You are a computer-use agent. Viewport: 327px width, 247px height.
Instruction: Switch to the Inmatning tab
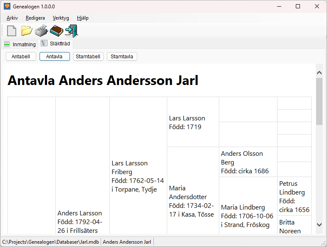click(x=20, y=44)
